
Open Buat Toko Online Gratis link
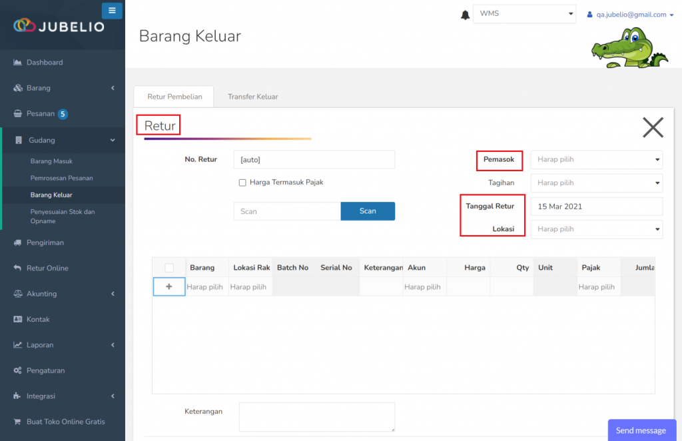(x=65, y=422)
